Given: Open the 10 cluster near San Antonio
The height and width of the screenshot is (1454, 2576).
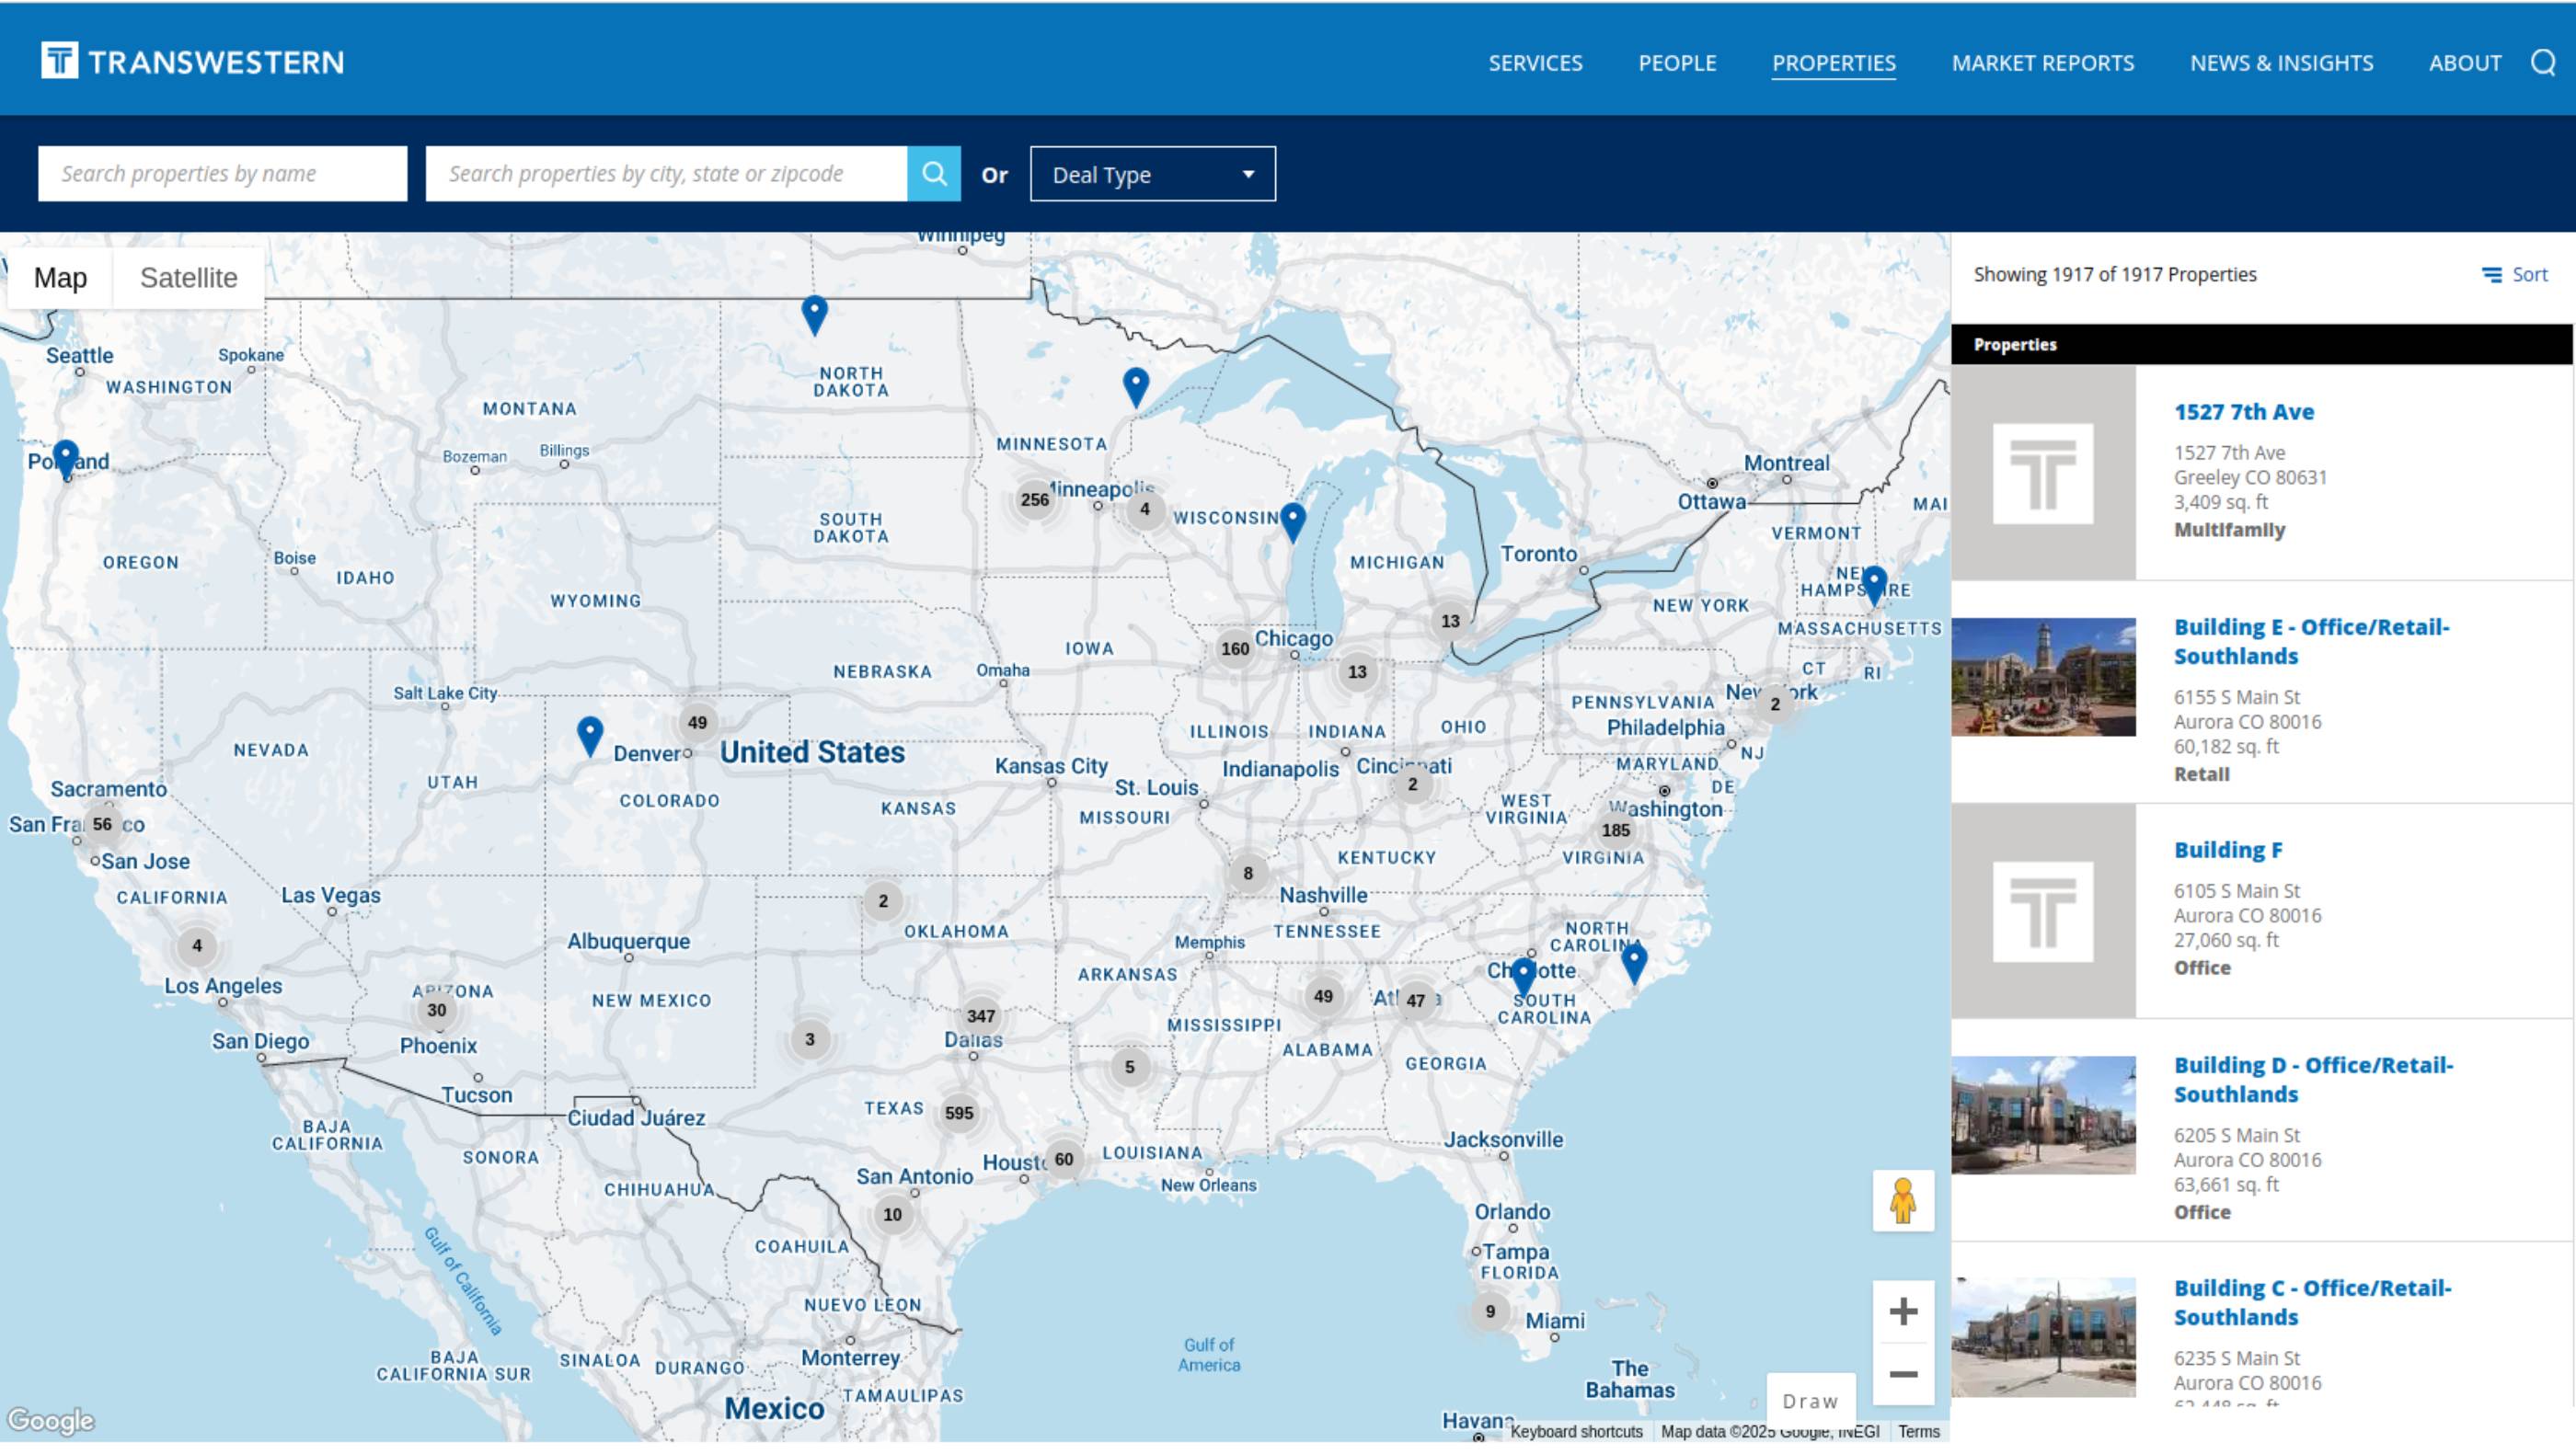Looking at the screenshot, I should 892,1215.
